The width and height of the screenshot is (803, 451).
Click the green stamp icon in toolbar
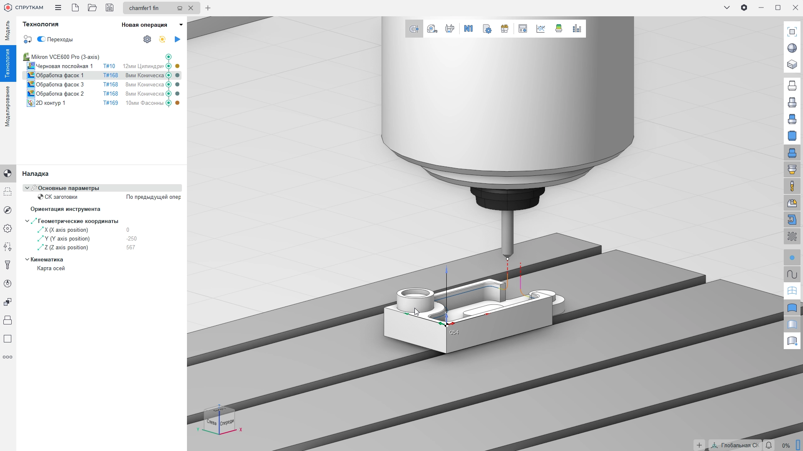click(x=559, y=29)
